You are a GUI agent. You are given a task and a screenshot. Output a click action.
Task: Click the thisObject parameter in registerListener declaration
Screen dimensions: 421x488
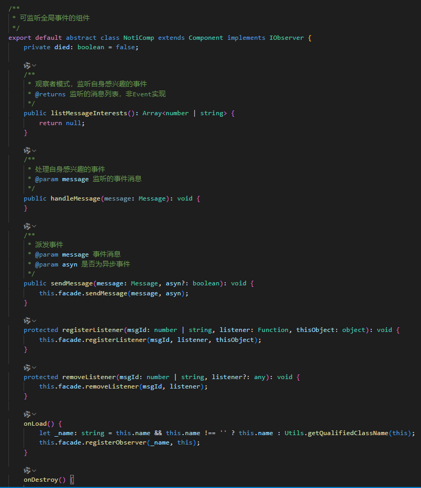tap(315, 330)
